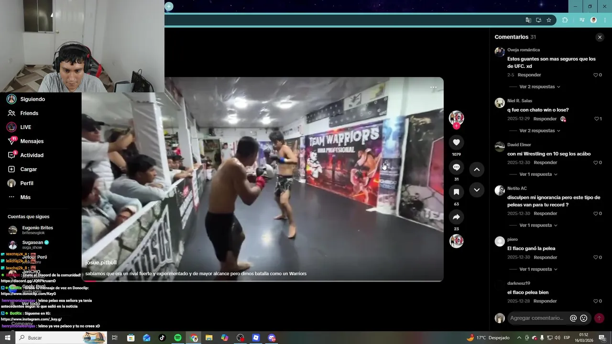Expand the reply under piero's comment
Screen dimensions: 612x344
[538, 269]
